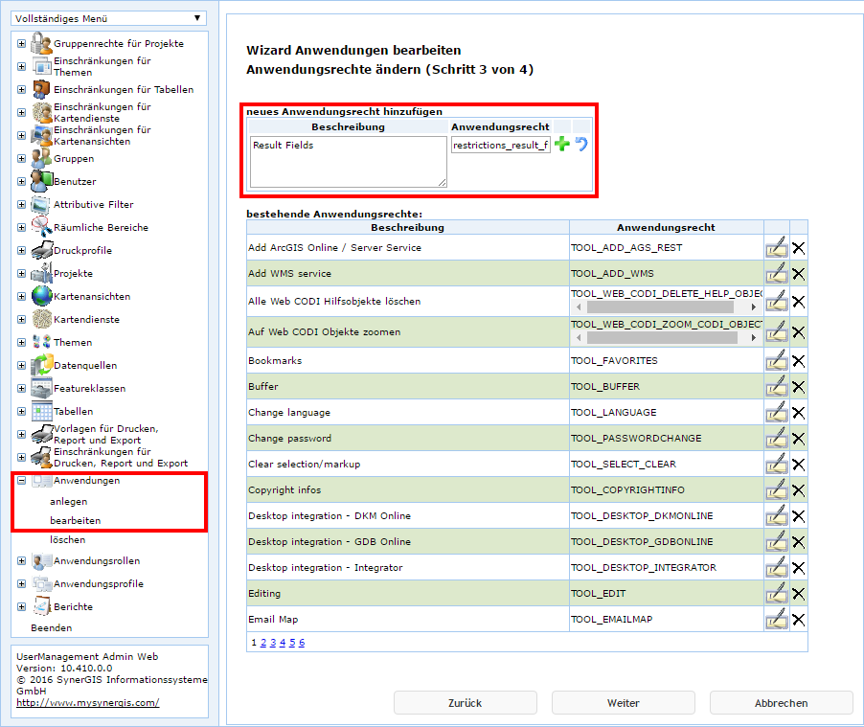Click the X beside TOOL_EMAILMAP
Screen dimensions: 864x727
coord(798,619)
